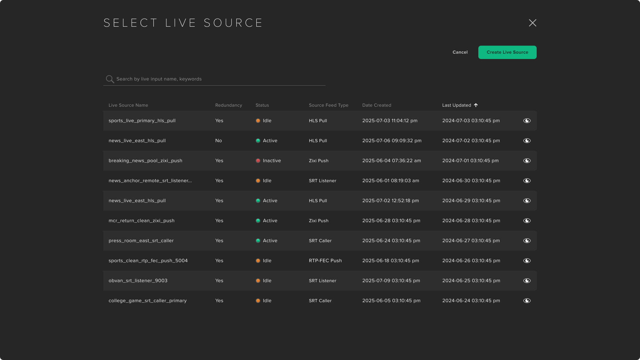
Task: Select the news_anchor_remote_srt_listener row
Action: pos(150,181)
